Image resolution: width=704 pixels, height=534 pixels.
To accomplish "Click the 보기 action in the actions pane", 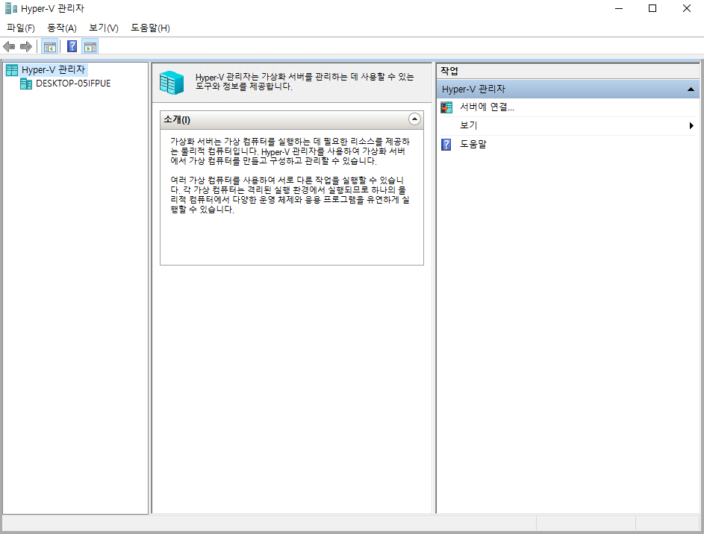I will click(468, 125).
